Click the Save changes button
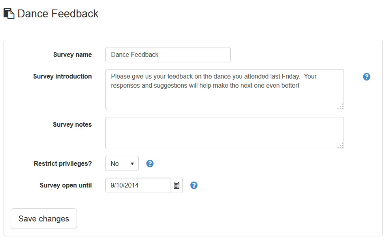 click(44, 219)
